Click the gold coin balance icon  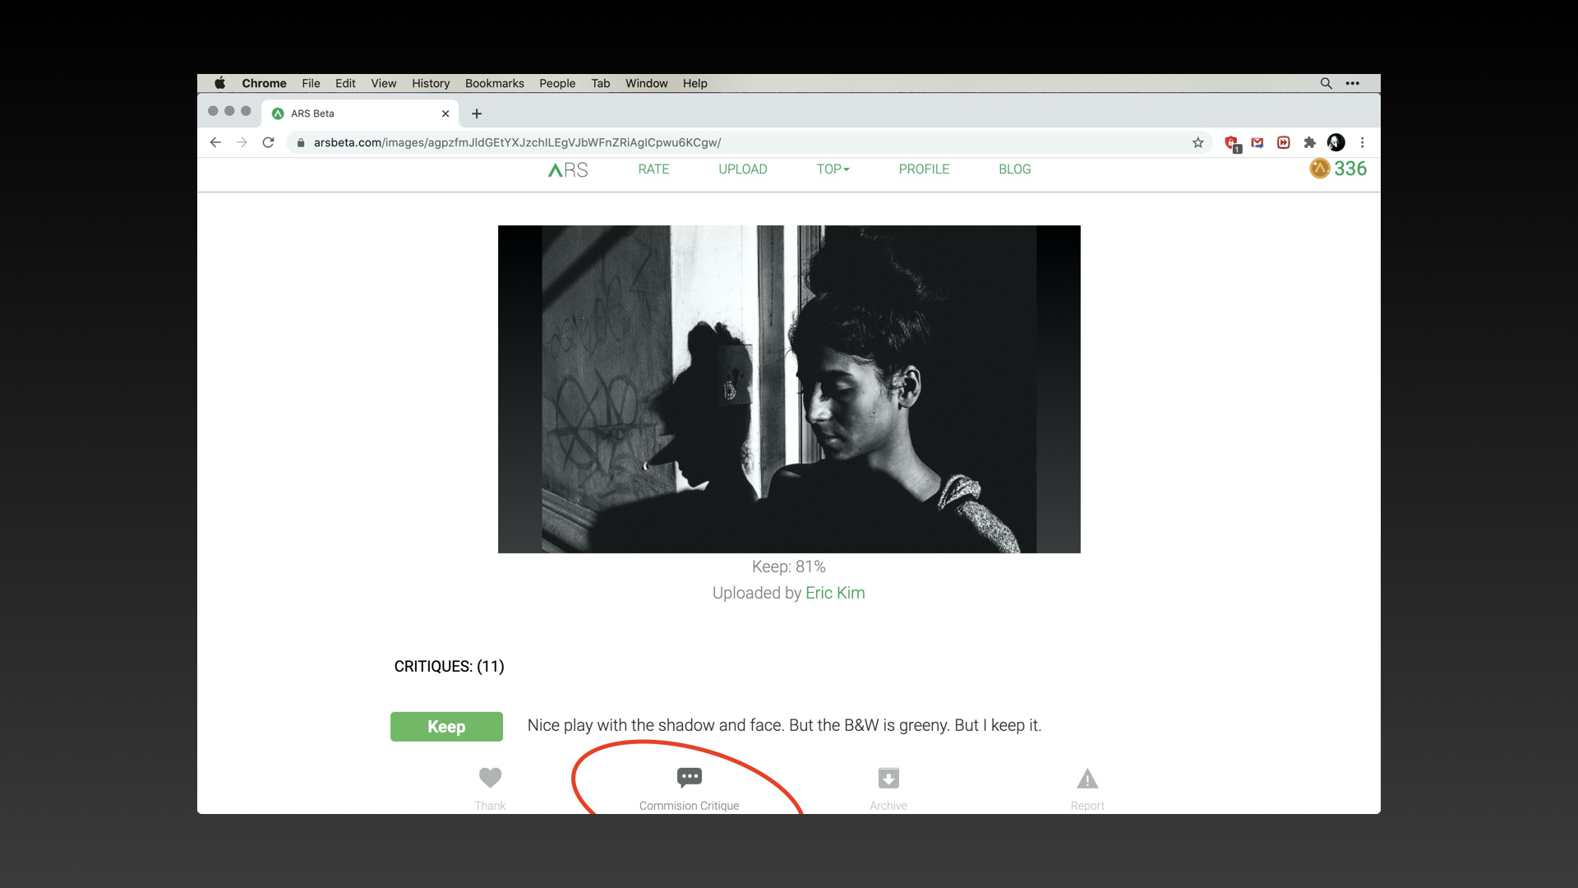pyautogui.click(x=1319, y=169)
